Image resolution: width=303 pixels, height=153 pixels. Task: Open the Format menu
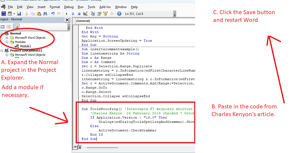pyautogui.click(x=55, y=7)
